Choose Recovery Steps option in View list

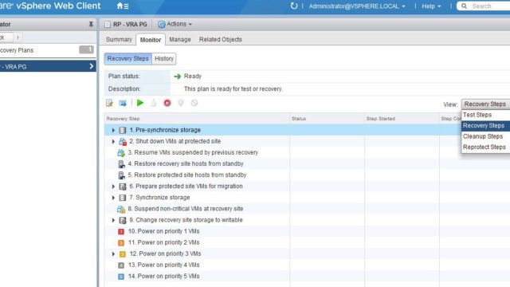coord(485,126)
